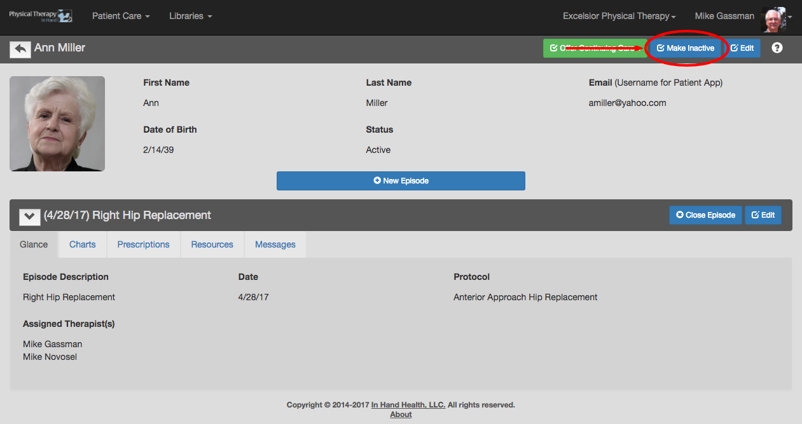Switch to the Charts tab
Viewport: 802px width, 424px height.
pos(83,244)
